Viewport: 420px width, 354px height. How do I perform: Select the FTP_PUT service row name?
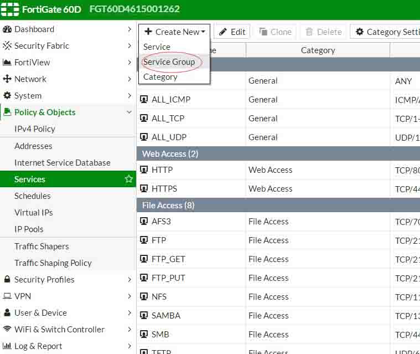click(168, 278)
